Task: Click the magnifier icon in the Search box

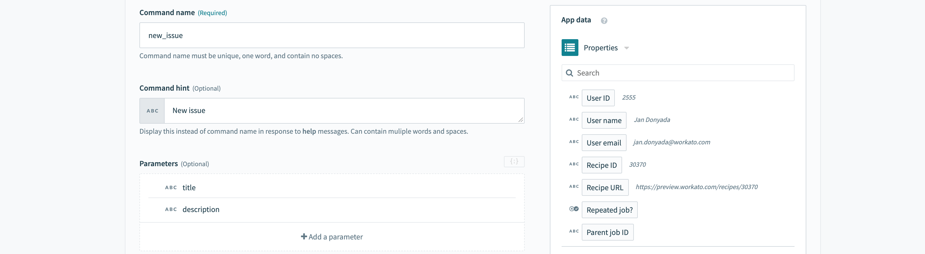Action: point(569,73)
